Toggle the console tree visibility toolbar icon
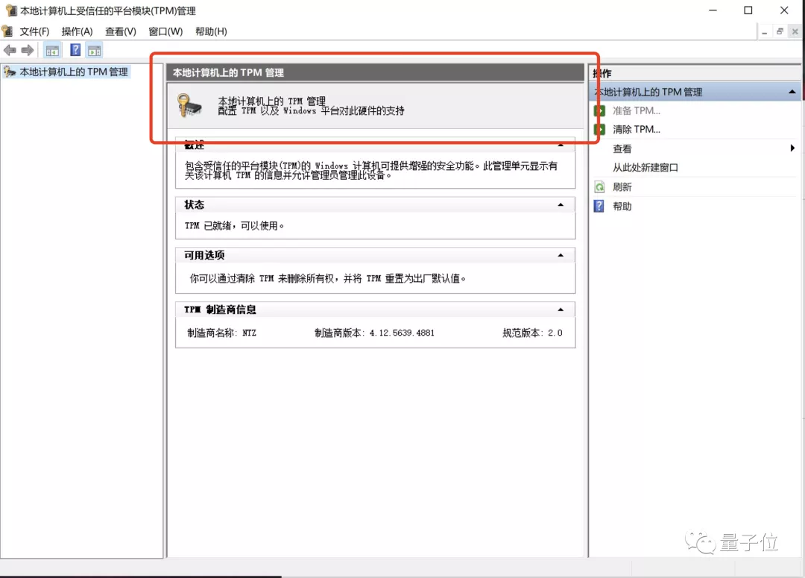The image size is (805, 578). click(x=52, y=50)
